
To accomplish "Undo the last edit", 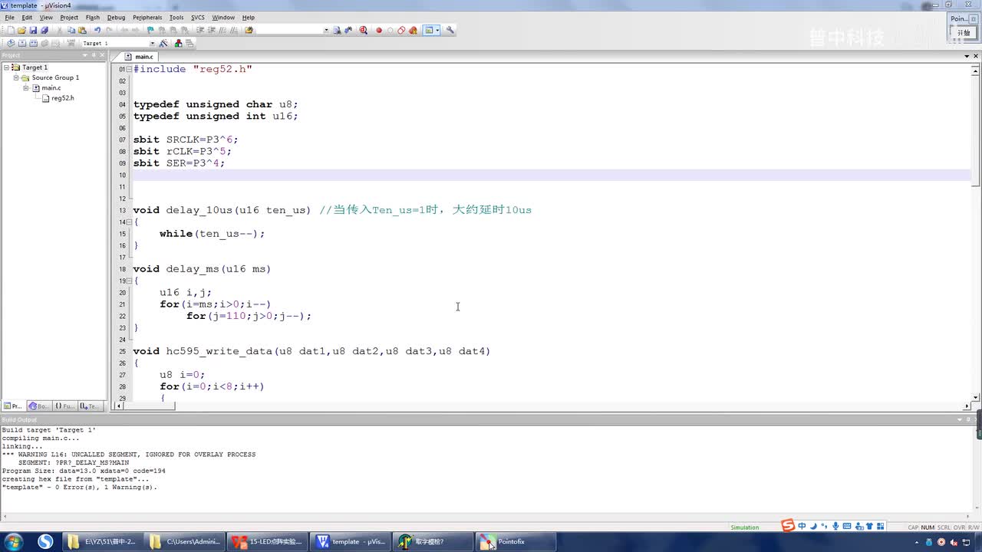I will 97,31.
